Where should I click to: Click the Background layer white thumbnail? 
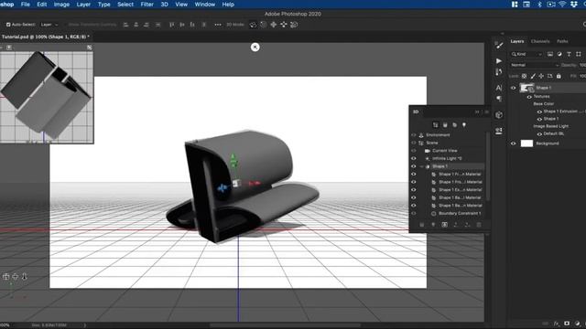tap(526, 143)
